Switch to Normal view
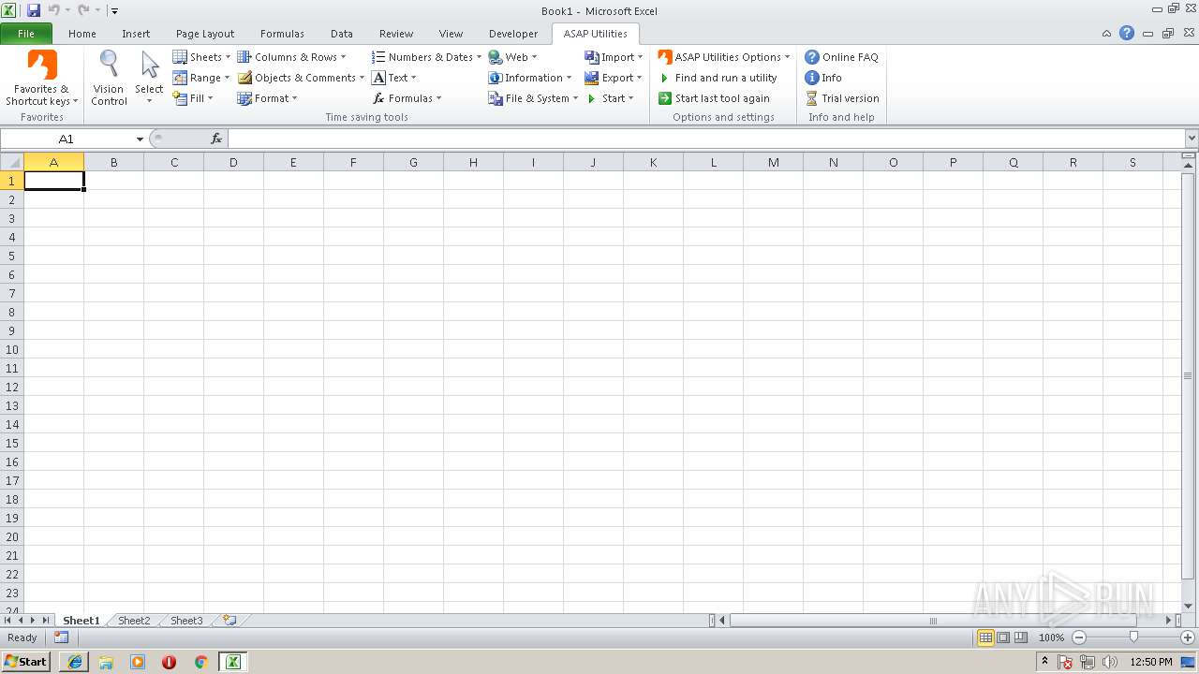1199x674 pixels. point(985,637)
